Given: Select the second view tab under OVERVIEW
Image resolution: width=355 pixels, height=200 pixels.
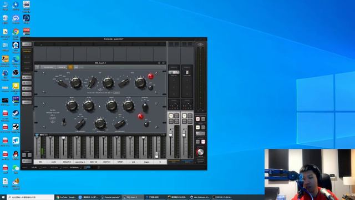Looking at the screenshot, I should tap(27, 57).
